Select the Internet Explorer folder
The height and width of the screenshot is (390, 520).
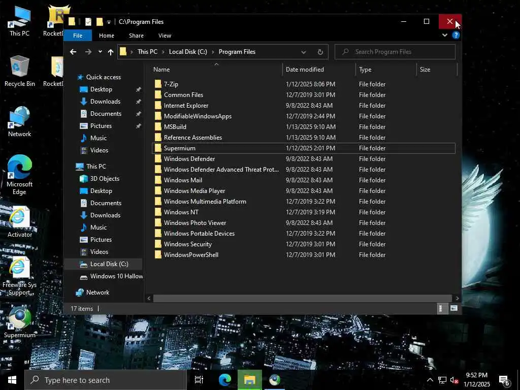point(304,106)
